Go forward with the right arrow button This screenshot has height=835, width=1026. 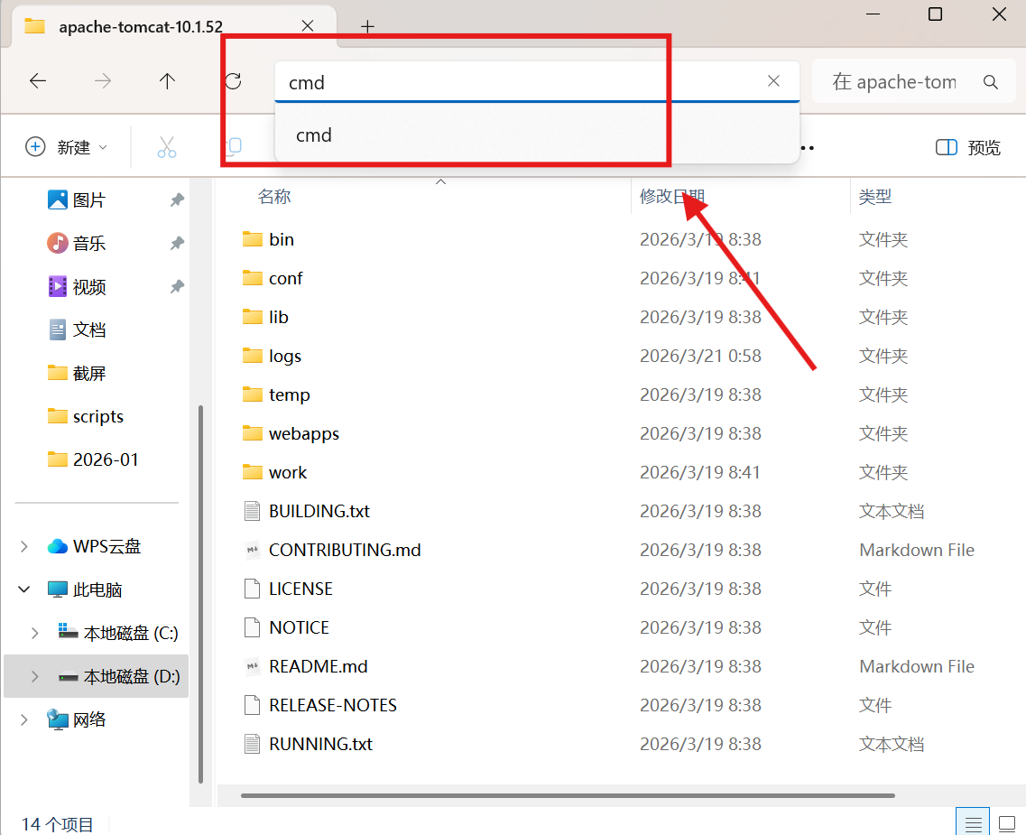click(103, 81)
